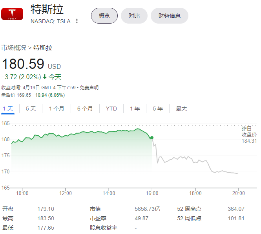Open the 免责声明 disclaimer link
This screenshot has height=234, width=261.
89,88
